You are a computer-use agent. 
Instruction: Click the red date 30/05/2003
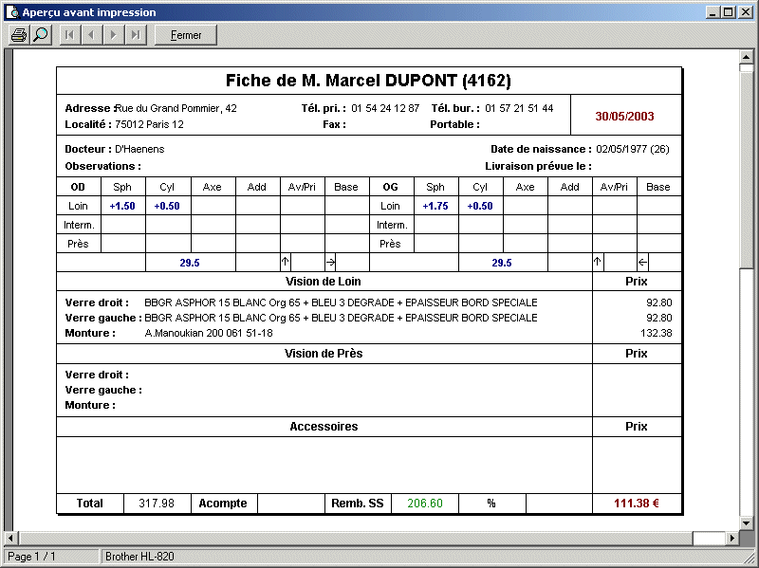[x=624, y=117]
